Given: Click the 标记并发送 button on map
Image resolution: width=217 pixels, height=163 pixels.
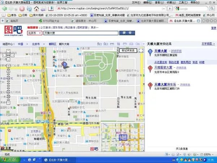Looking at the screenshot, I should point(128,51).
